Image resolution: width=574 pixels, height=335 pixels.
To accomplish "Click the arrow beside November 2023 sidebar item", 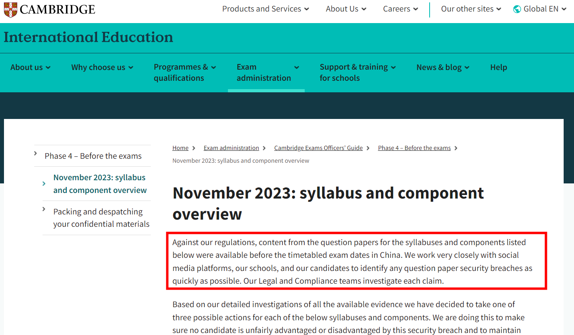I will tap(44, 183).
